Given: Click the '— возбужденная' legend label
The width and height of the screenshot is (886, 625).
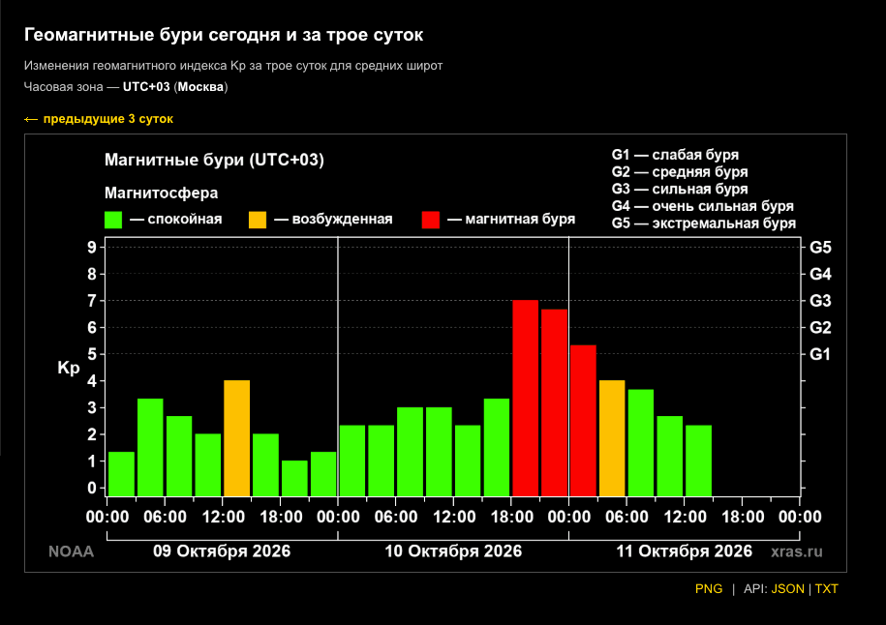Looking at the screenshot, I should pos(333,219).
